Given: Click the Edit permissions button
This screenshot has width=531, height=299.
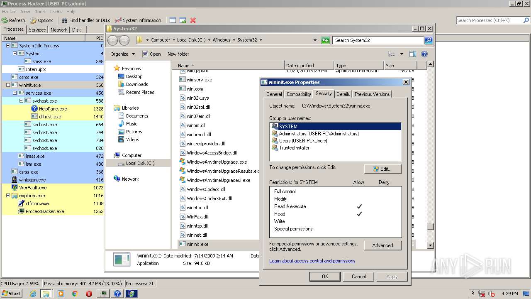Looking at the screenshot, I should coord(382,169).
